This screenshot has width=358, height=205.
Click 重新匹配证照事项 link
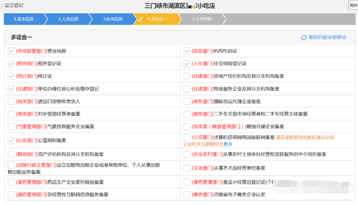coord(327,38)
